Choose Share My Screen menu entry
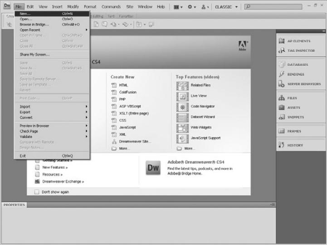The height and width of the screenshot is (245, 327). pyautogui.click(x=52, y=54)
